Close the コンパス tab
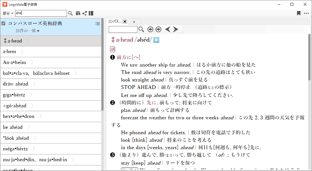 click(125, 22)
